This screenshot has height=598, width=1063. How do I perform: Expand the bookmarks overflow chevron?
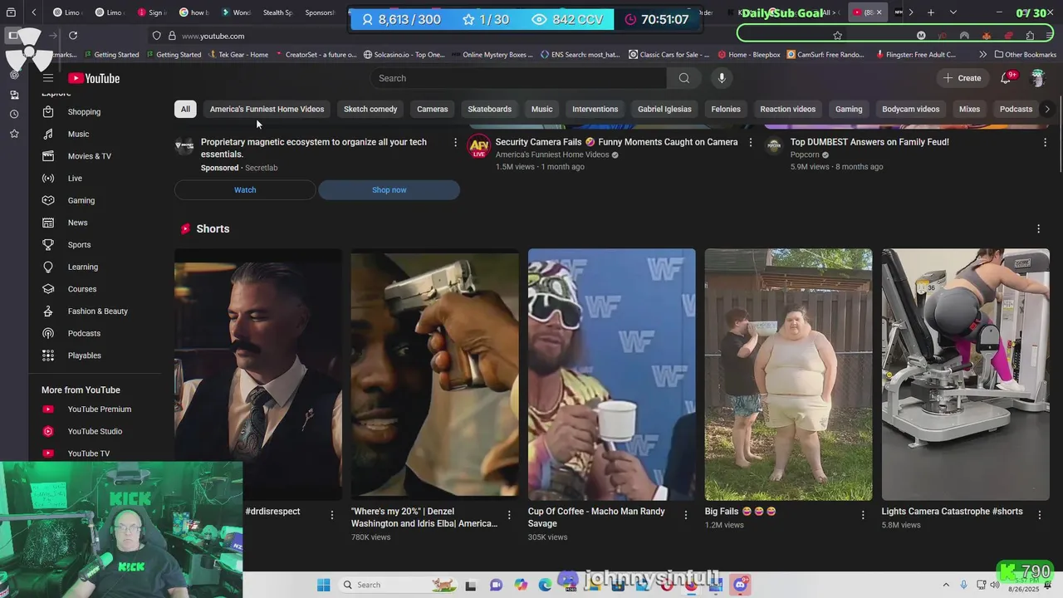point(983,55)
